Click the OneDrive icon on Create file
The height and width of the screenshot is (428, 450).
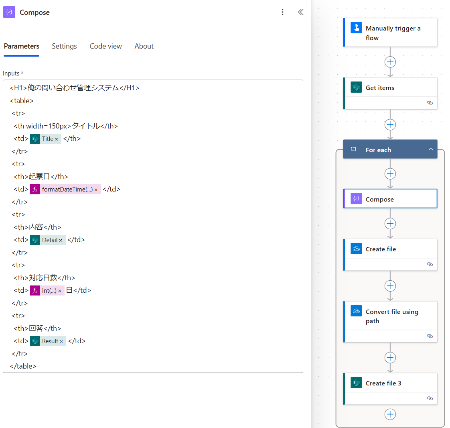click(356, 249)
